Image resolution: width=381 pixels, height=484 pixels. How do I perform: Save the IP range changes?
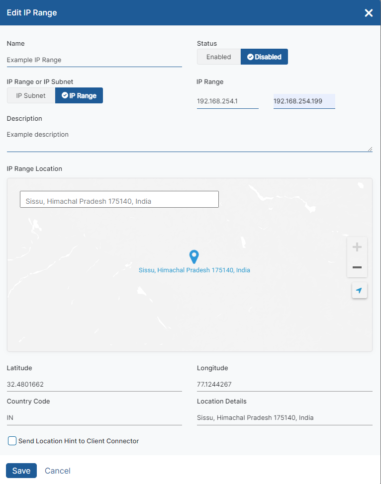21,471
